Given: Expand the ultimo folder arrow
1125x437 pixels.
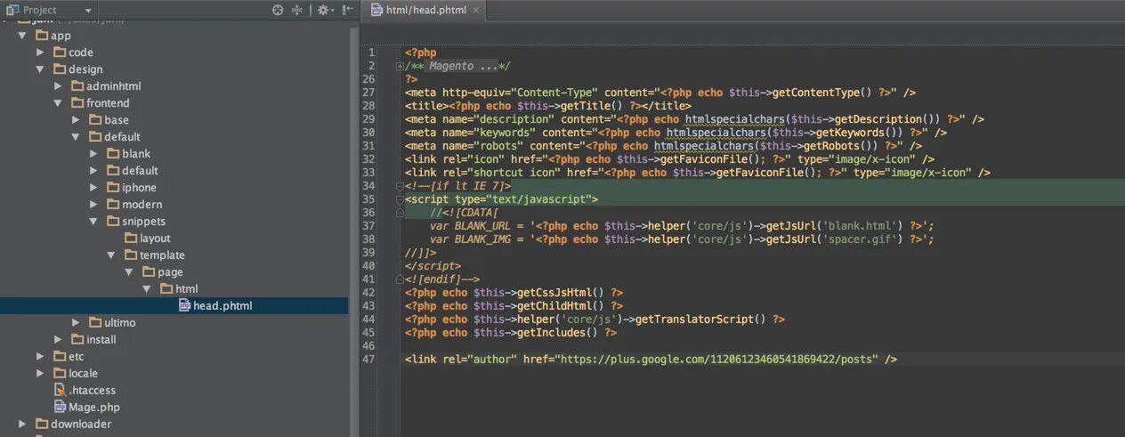Looking at the screenshot, I should click(76, 322).
